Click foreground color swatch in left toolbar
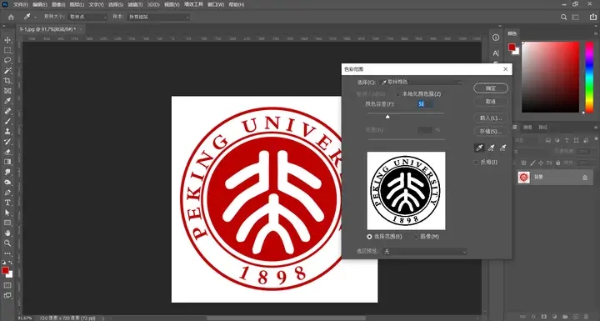This screenshot has height=321, width=600. point(5,271)
